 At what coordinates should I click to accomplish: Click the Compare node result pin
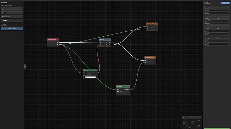point(96,73)
